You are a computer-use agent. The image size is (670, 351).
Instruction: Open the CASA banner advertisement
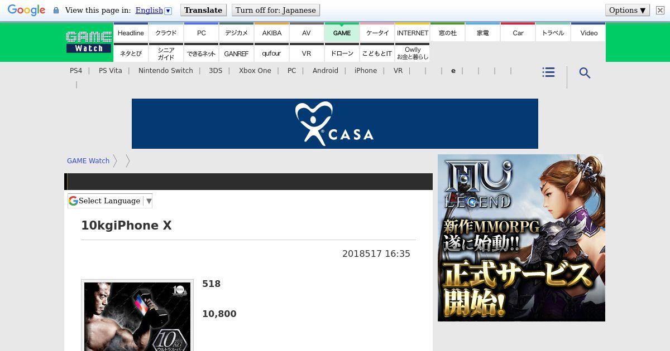[x=335, y=124]
